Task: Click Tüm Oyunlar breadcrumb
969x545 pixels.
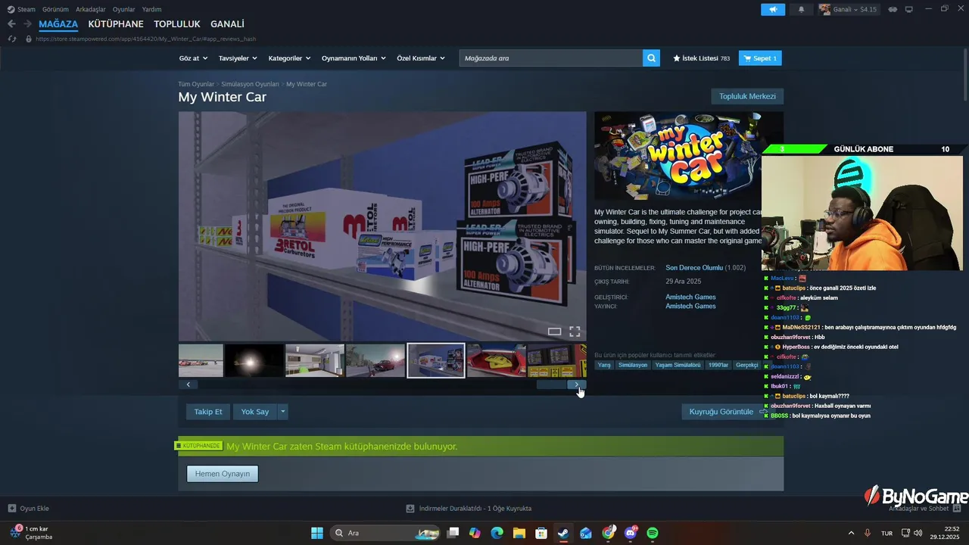Action: tap(196, 84)
